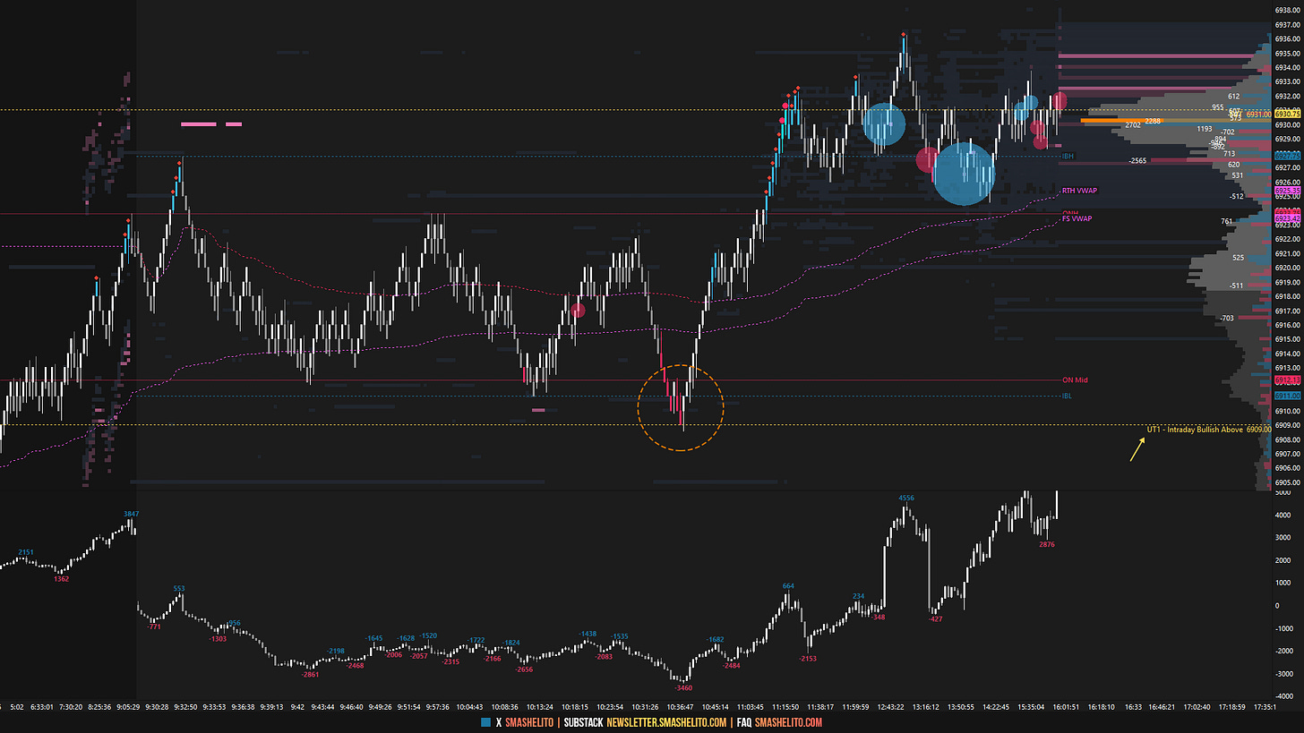
Task: Click the delta label 664
Action: pyautogui.click(x=788, y=586)
